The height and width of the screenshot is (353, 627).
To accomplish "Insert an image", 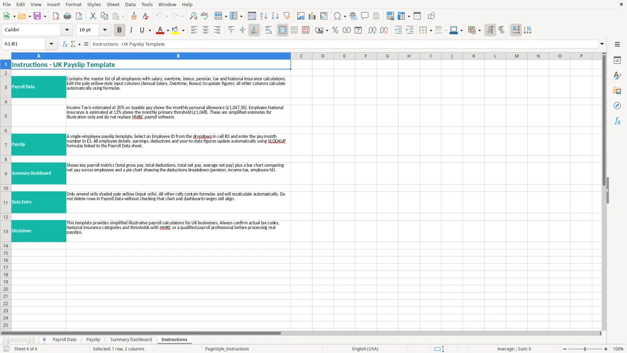I will point(301,16).
